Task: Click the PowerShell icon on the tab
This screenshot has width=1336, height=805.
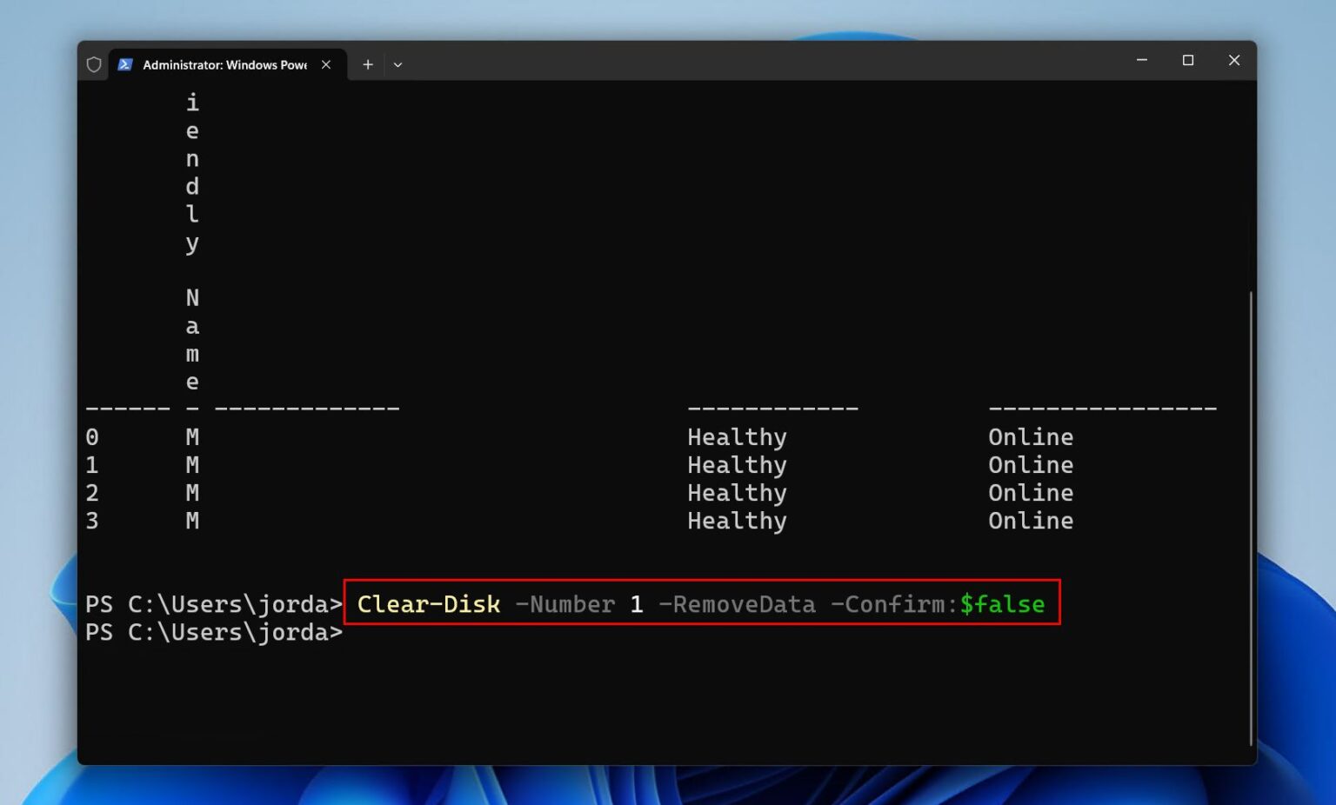Action: 126,64
